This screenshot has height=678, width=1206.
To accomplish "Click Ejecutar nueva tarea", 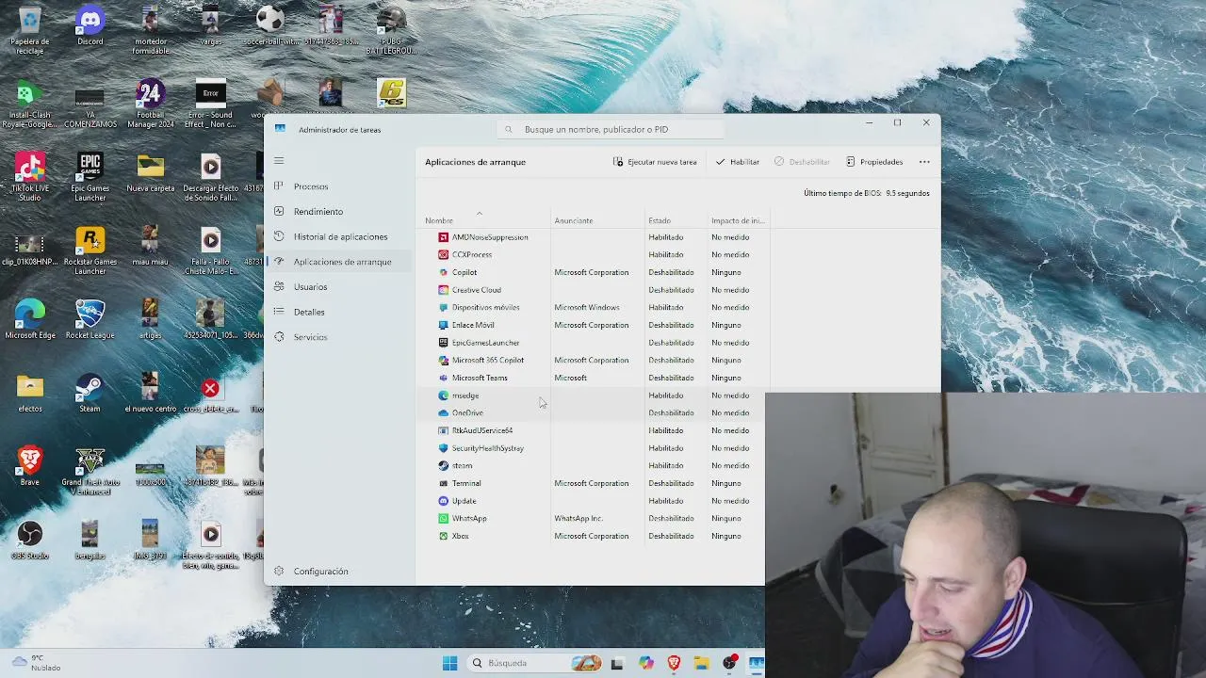I will coord(655,162).
